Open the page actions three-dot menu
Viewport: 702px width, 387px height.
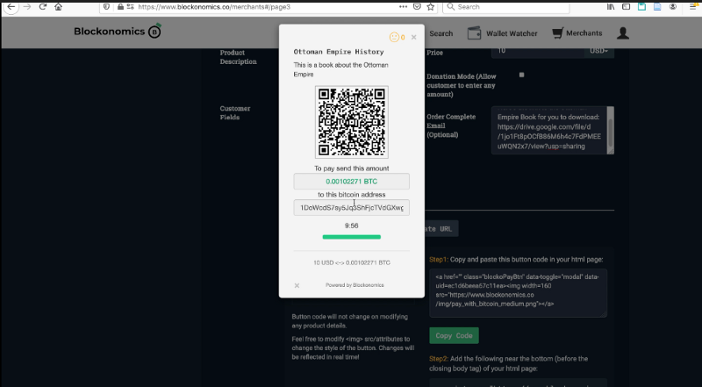pyautogui.click(x=403, y=7)
